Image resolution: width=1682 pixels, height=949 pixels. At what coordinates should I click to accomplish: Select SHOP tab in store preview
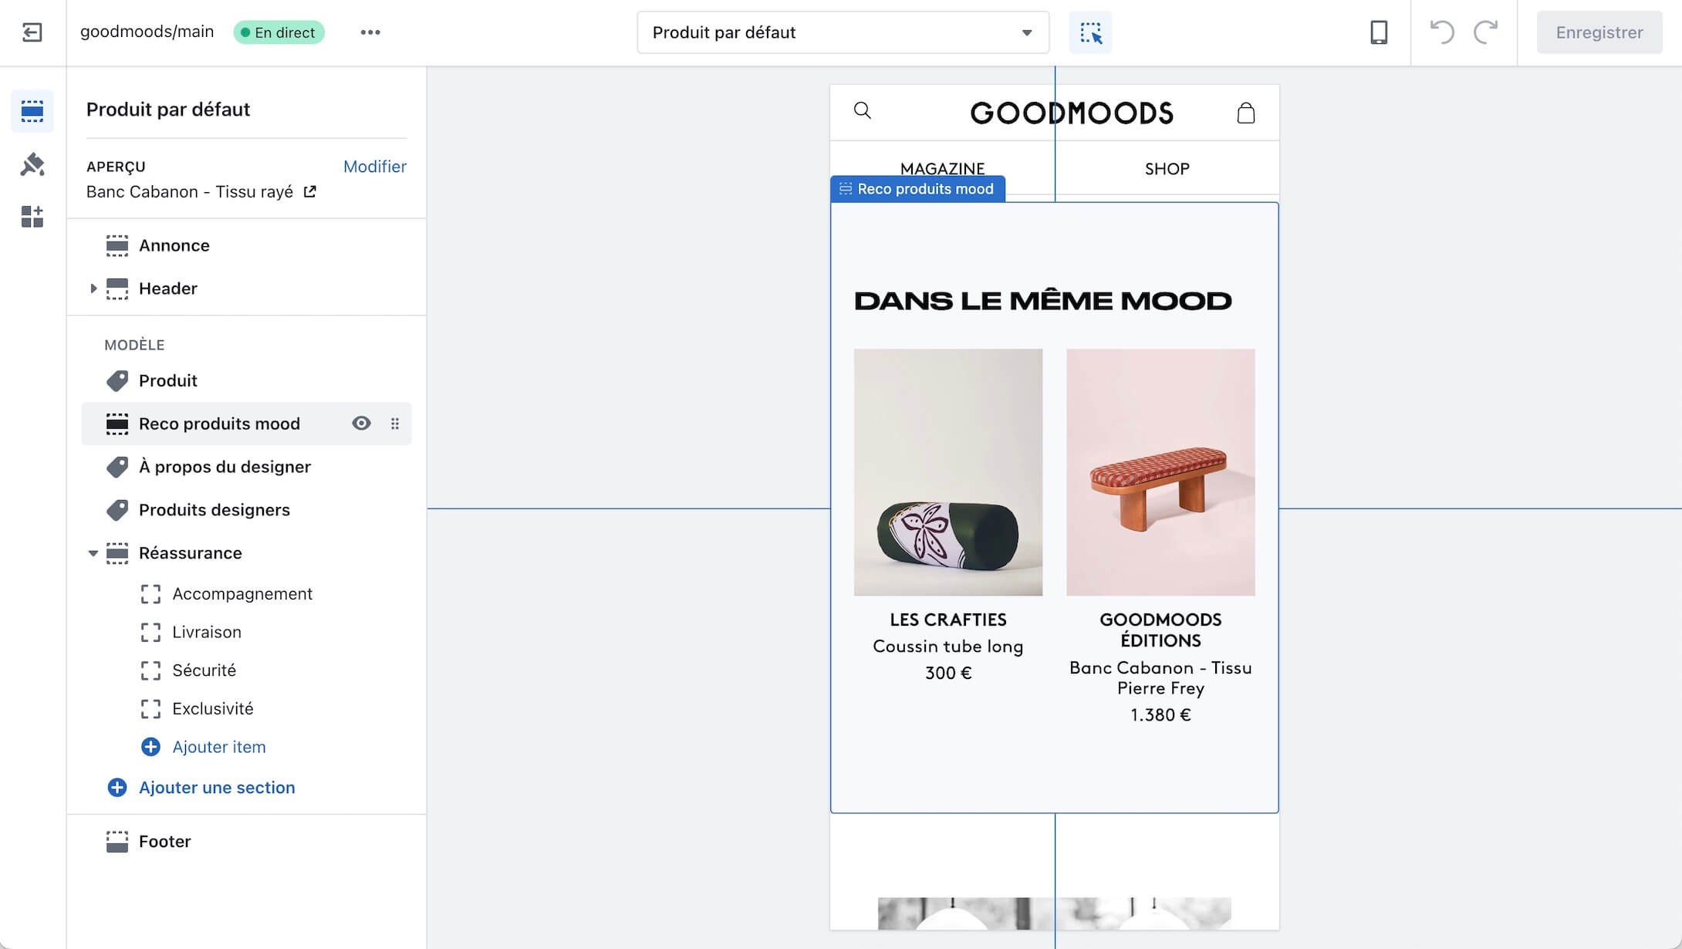[1167, 168]
